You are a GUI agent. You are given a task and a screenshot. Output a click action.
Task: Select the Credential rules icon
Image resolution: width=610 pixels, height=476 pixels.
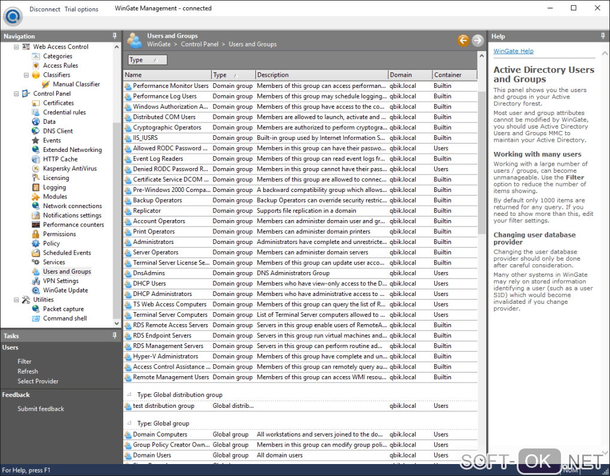pos(36,112)
